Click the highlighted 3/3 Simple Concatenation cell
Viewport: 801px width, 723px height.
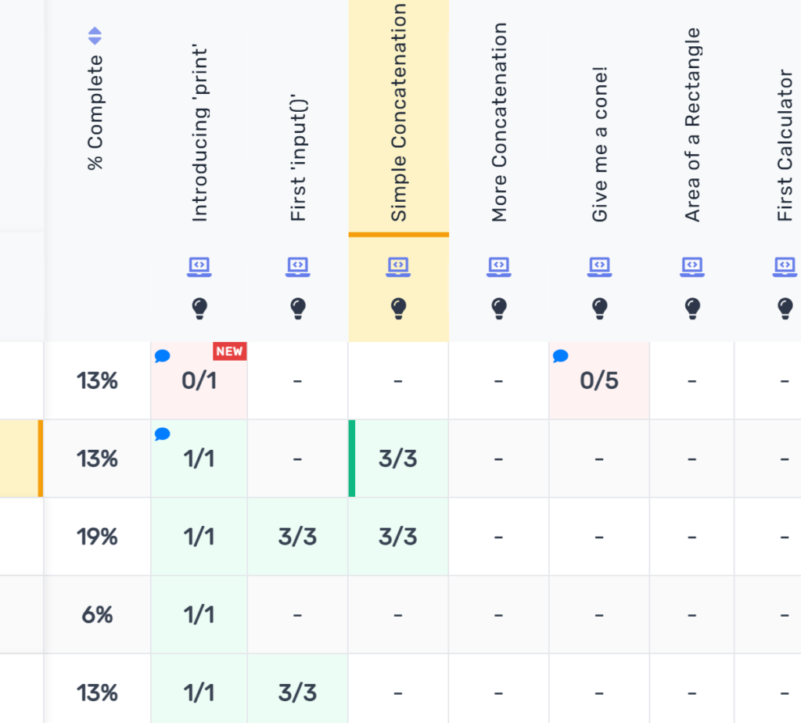398,459
